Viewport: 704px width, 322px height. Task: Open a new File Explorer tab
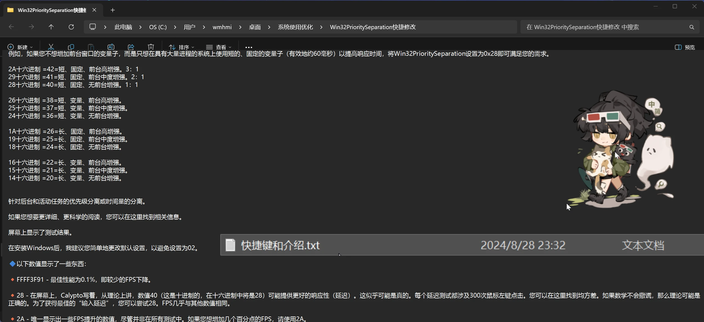(113, 10)
